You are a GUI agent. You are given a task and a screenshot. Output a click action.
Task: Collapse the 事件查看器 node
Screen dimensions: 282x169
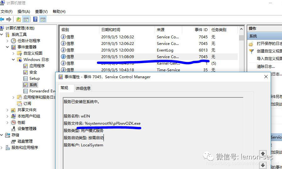8,47
